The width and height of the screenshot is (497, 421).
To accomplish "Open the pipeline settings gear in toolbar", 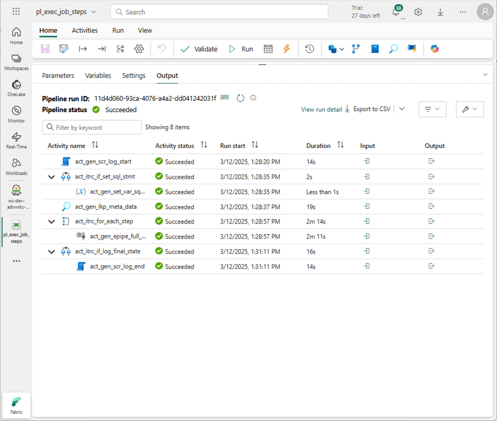I will (x=139, y=49).
